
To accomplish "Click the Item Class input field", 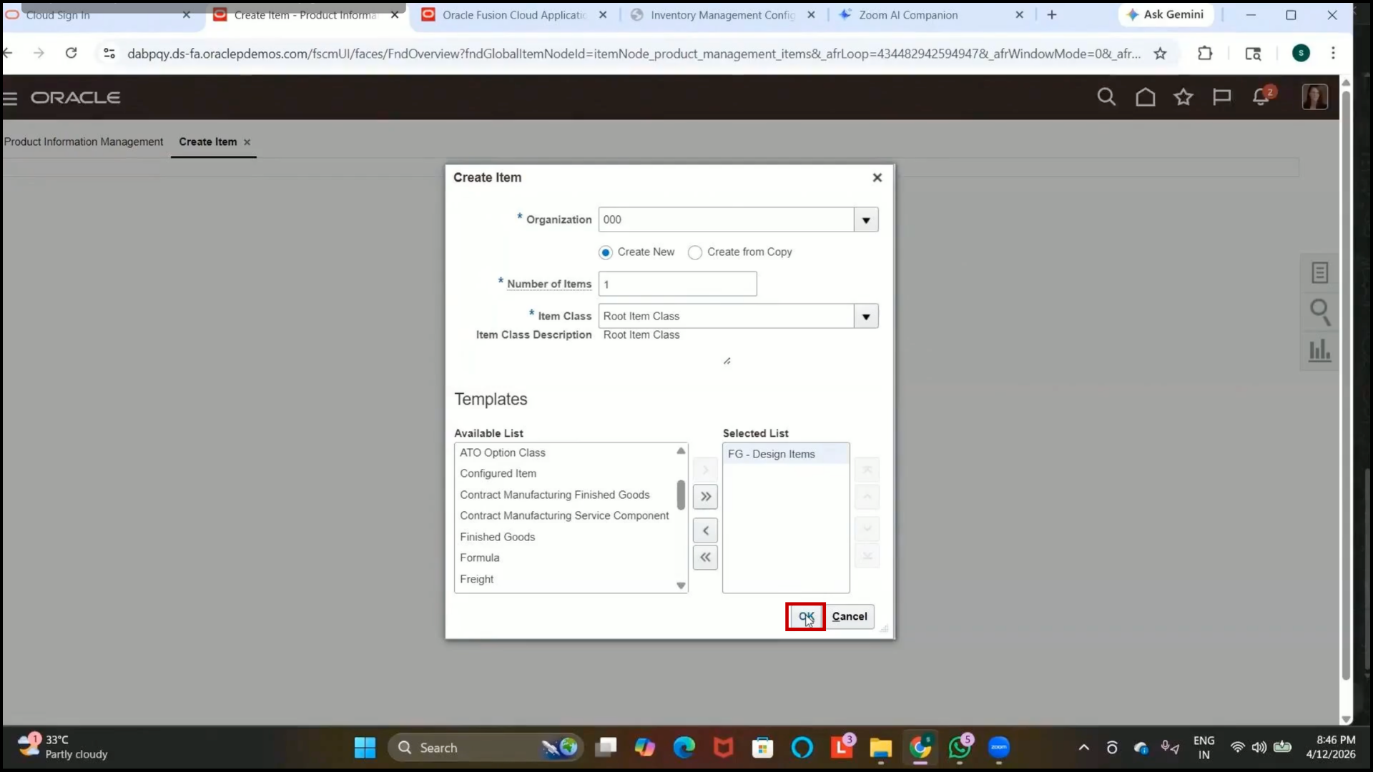I will [726, 316].
